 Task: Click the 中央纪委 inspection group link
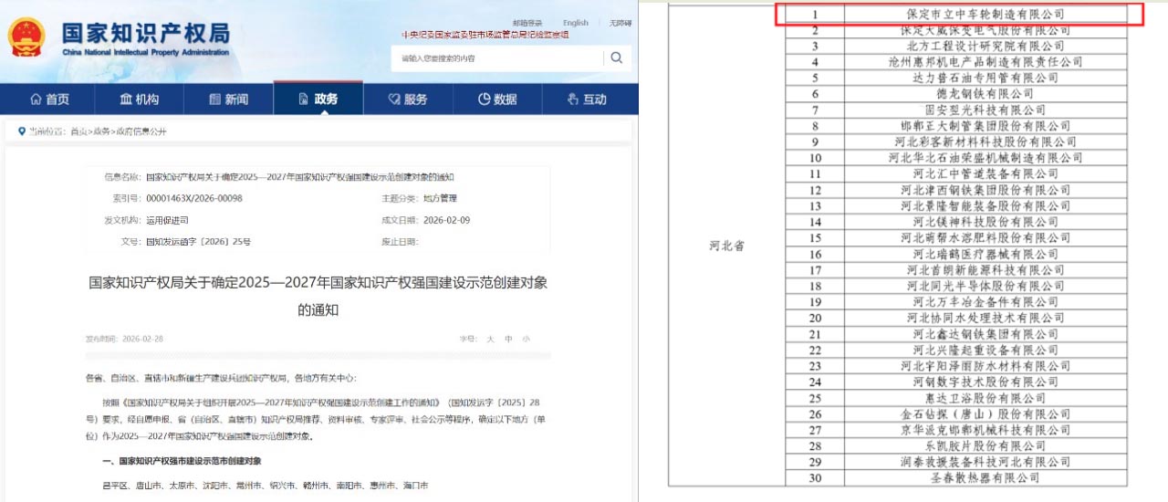[485, 35]
